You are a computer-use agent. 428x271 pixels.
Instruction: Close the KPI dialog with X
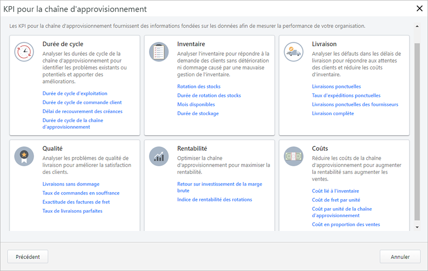pos(419,9)
